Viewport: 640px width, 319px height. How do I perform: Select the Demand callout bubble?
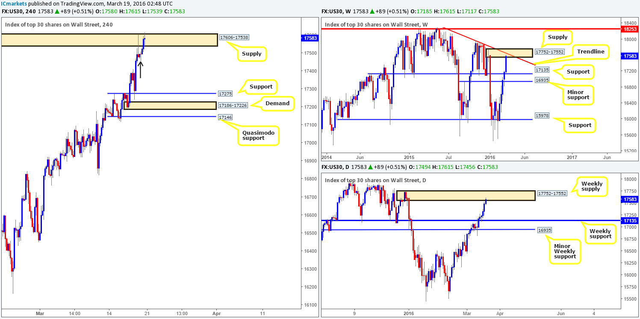pyautogui.click(x=278, y=103)
